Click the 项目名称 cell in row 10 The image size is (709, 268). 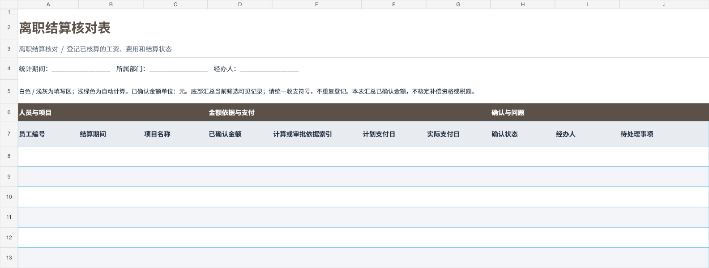pos(175,197)
